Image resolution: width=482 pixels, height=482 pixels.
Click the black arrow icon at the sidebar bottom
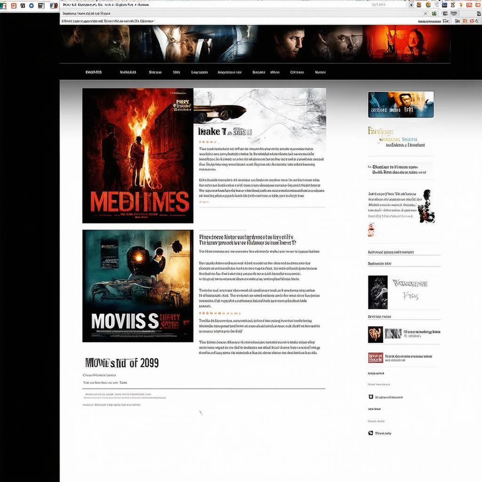[371, 433]
